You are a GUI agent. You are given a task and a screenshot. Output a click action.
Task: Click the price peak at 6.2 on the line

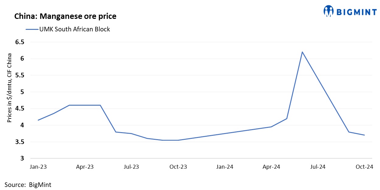pos(302,52)
